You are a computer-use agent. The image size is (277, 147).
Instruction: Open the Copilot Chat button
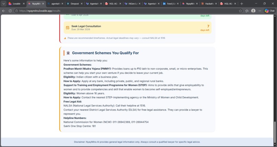click(269, 11)
